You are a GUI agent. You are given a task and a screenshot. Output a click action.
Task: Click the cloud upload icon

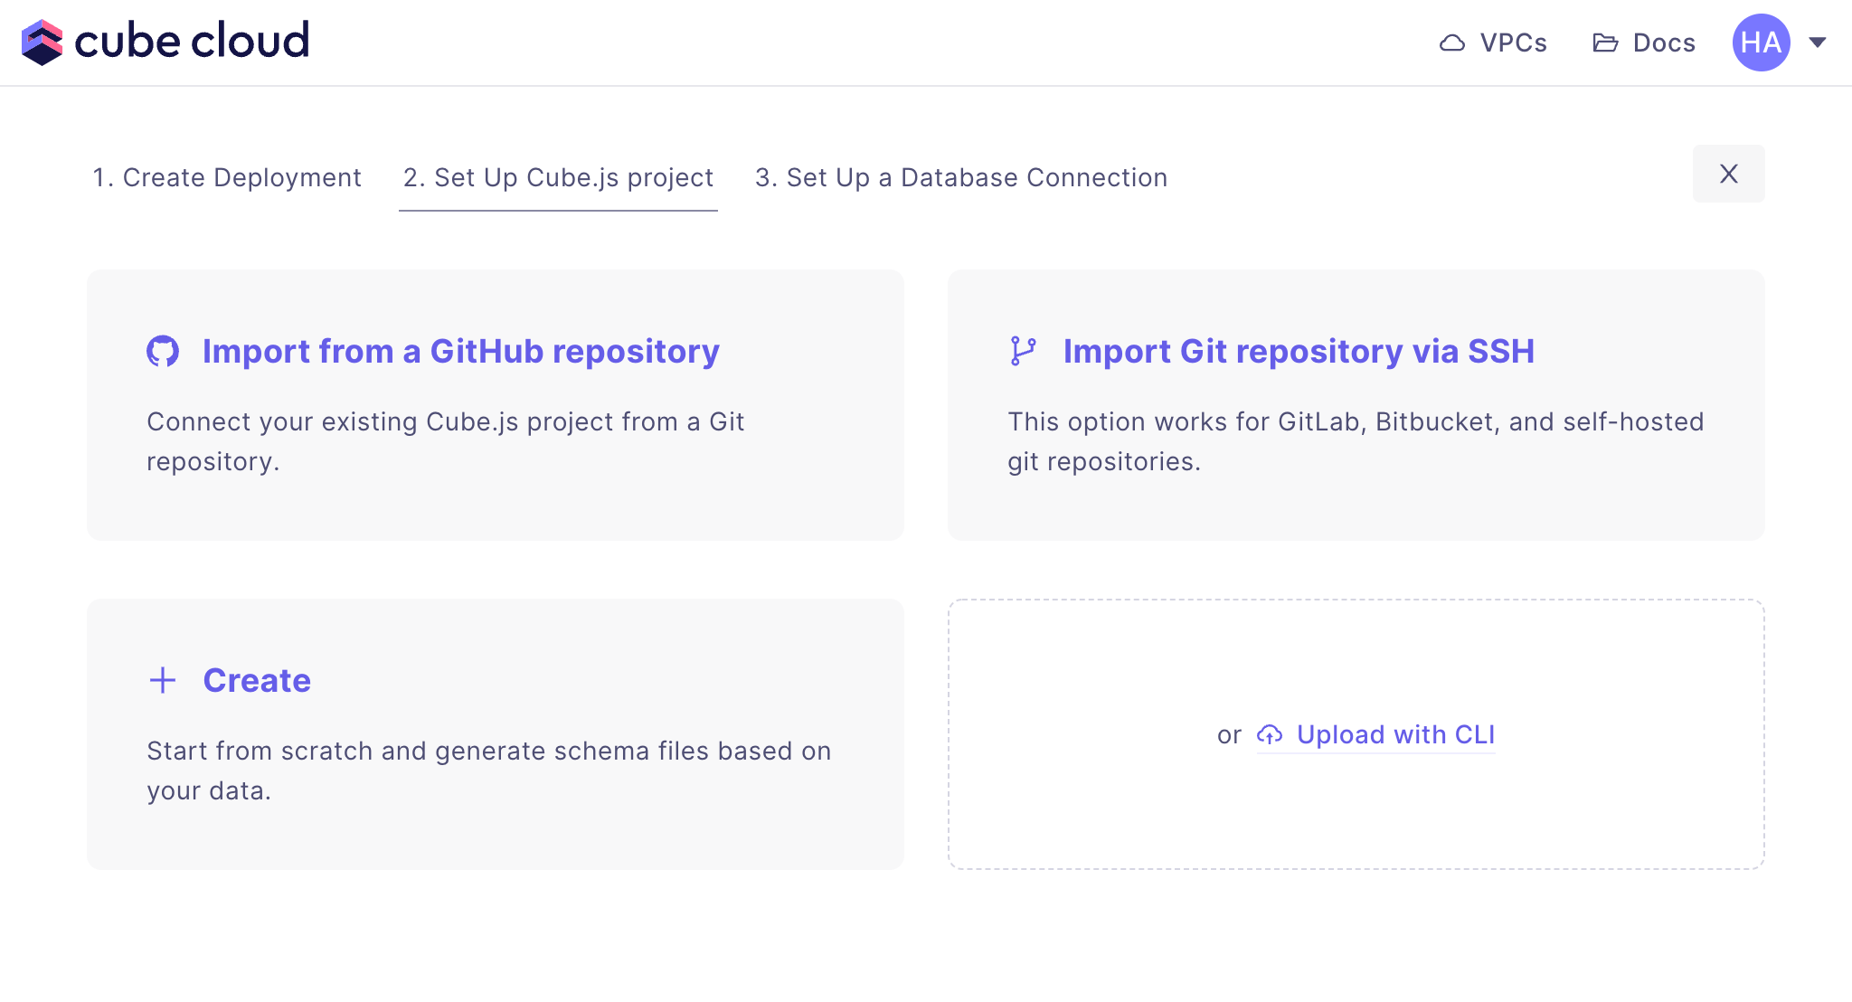pyautogui.click(x=1270, y=734)
